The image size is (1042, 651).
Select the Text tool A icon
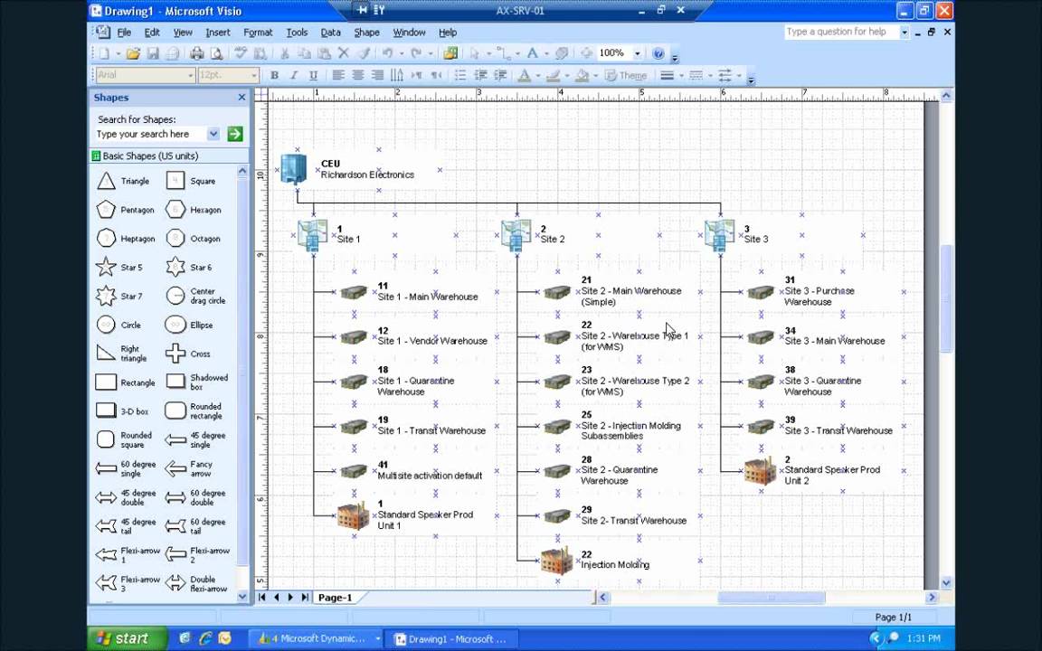(x=532, y=53)
